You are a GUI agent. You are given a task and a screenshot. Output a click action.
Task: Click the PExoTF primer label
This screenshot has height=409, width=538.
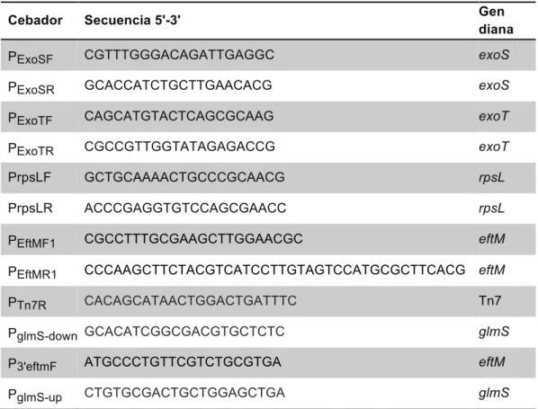31,119
